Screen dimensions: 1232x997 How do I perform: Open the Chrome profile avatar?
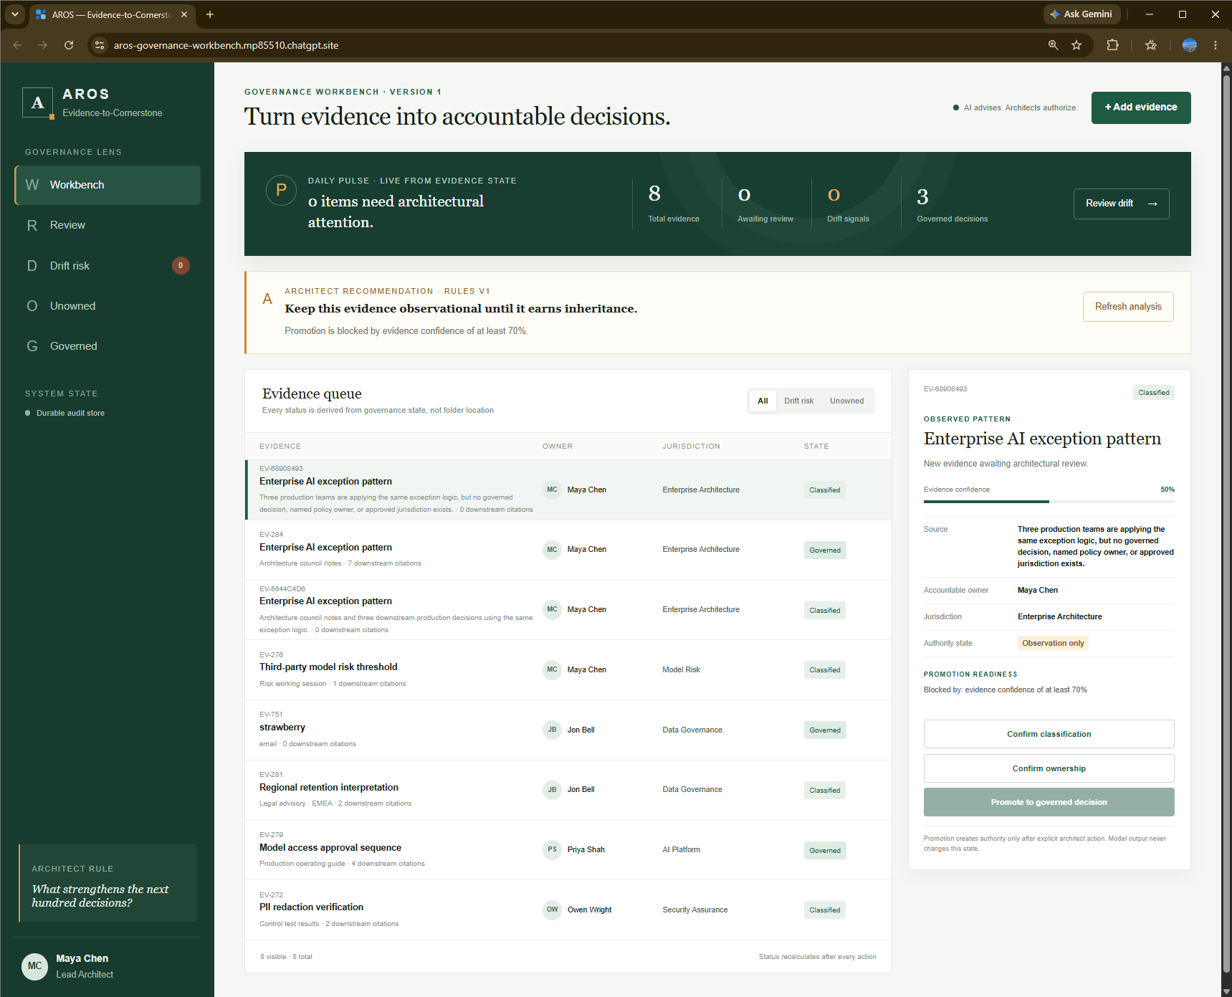pyautogui.click(x=1190, y=45)
